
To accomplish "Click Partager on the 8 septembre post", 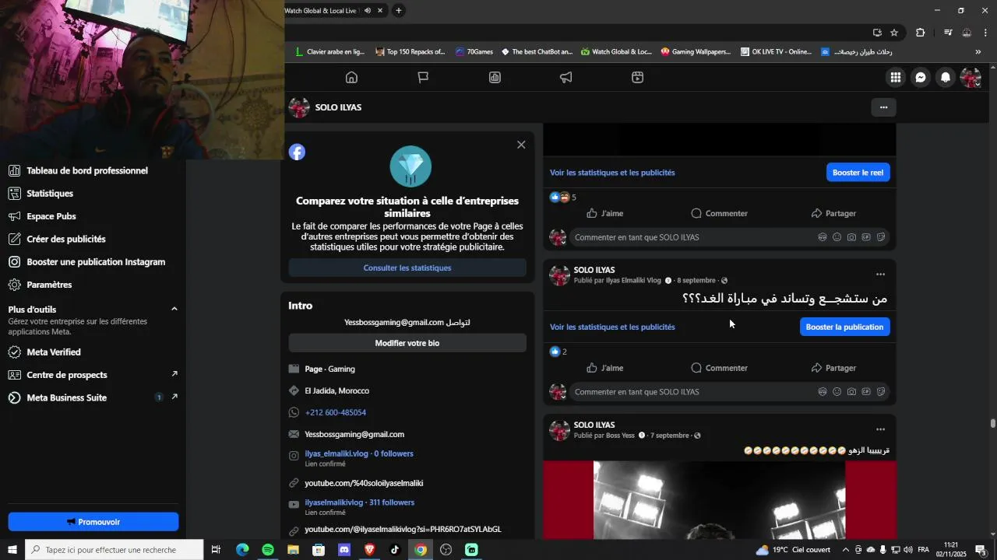I will coord(833,368).
